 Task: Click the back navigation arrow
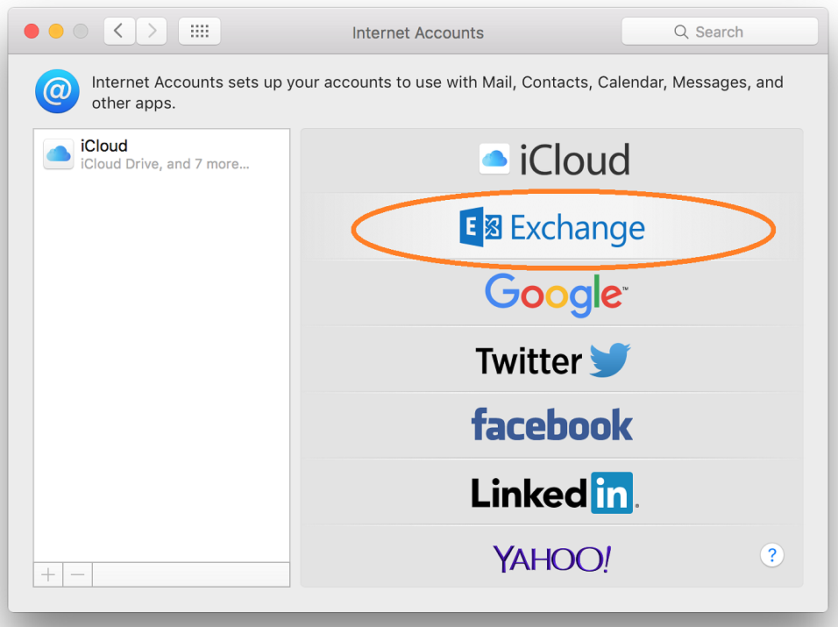coord(118,31)
